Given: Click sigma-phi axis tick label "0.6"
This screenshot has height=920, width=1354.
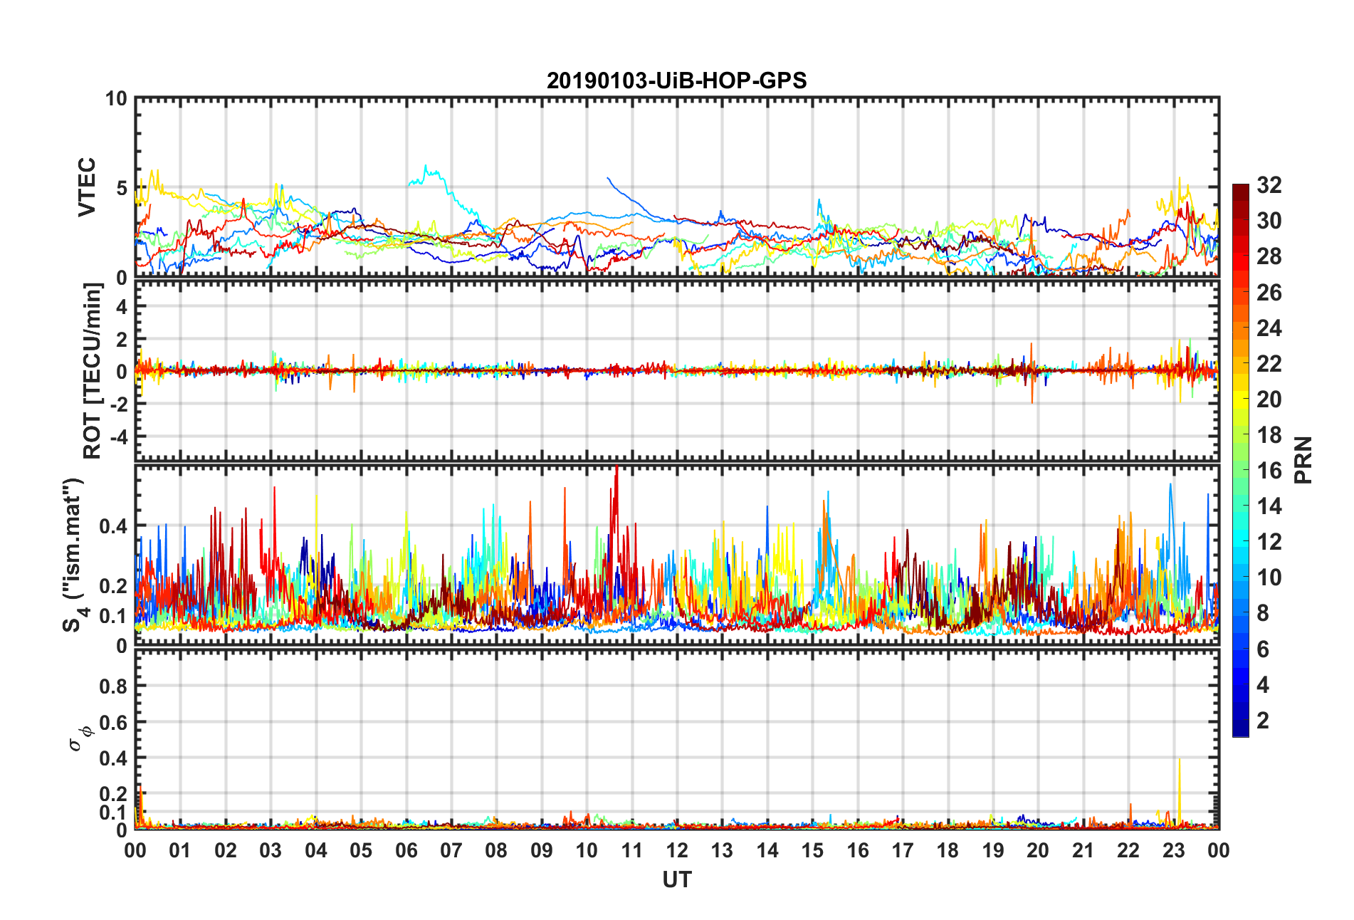Looking at the screenshot, I should (x=113, y=722).
